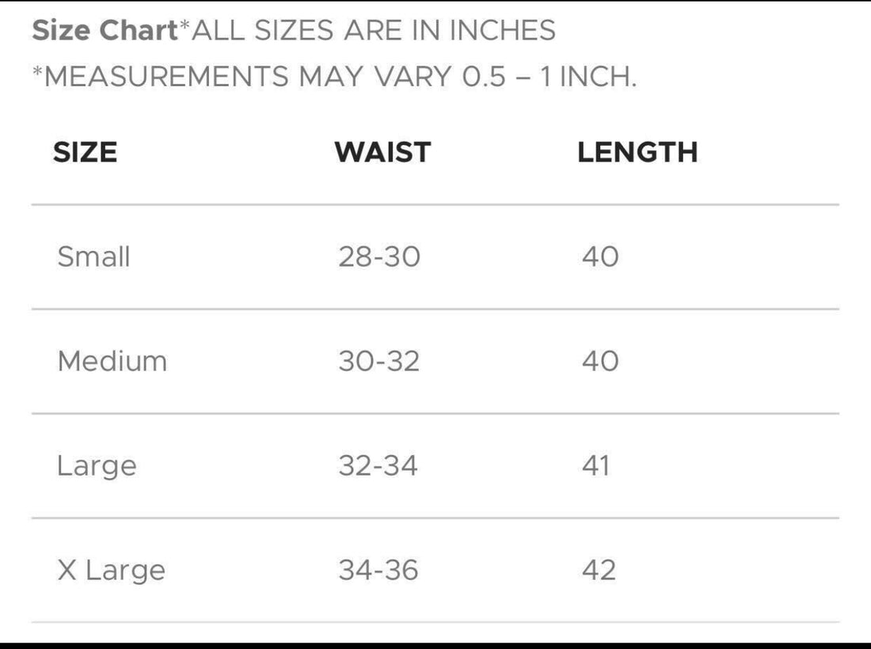Click the divider between Large and X Large rows
Viewport: 871px width, 649px height.
point(435,518)
